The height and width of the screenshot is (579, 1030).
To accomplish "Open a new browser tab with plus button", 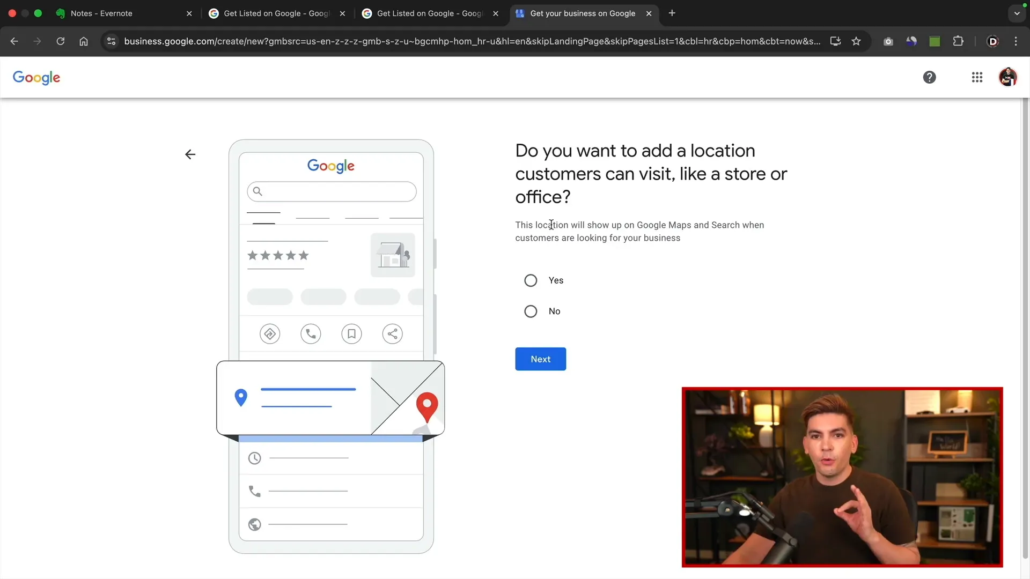I will click(x=672, y=13).
